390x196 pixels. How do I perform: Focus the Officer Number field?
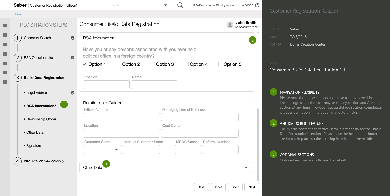pos(122,117)
